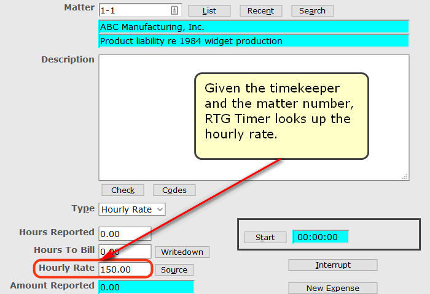Click the lookup icon inside Matter field
The height and width of the screenshot is (294, 430).
[x=174, y=10]
